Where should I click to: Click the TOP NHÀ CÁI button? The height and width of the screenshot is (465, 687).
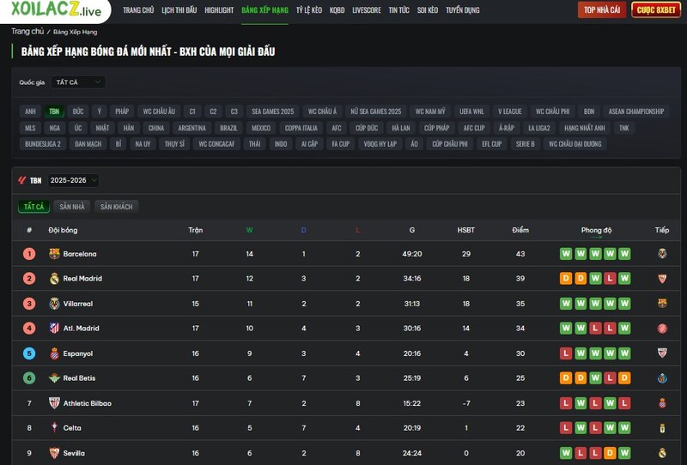tap(602, 10)
